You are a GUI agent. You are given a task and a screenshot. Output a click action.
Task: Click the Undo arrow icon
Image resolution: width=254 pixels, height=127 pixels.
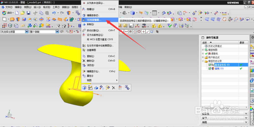click(x=54, y=13)
